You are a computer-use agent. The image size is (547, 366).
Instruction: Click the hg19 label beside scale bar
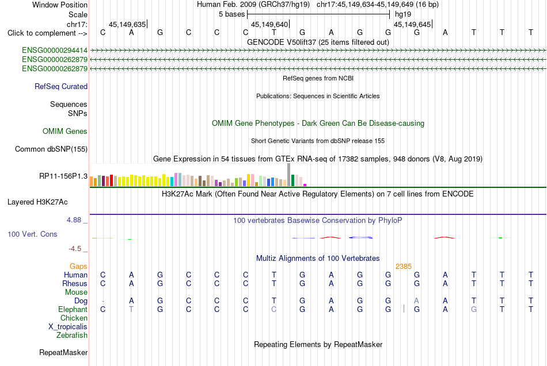tap(403, 14)
